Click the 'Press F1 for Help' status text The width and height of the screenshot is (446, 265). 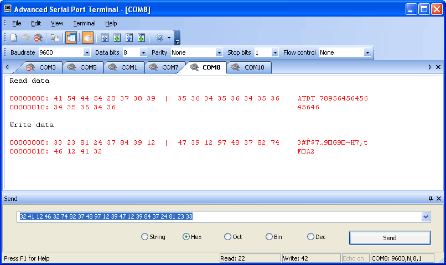click(27, 258)
